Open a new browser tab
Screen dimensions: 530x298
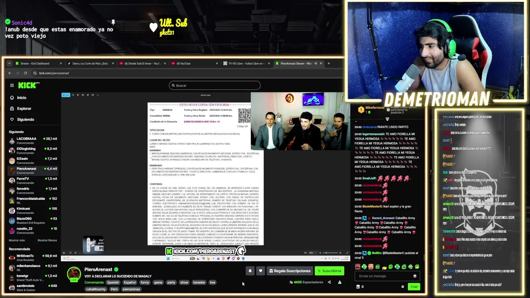(329, 63)
